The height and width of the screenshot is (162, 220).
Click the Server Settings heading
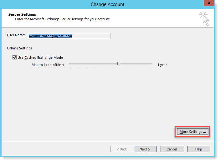[x=22, y=14]
